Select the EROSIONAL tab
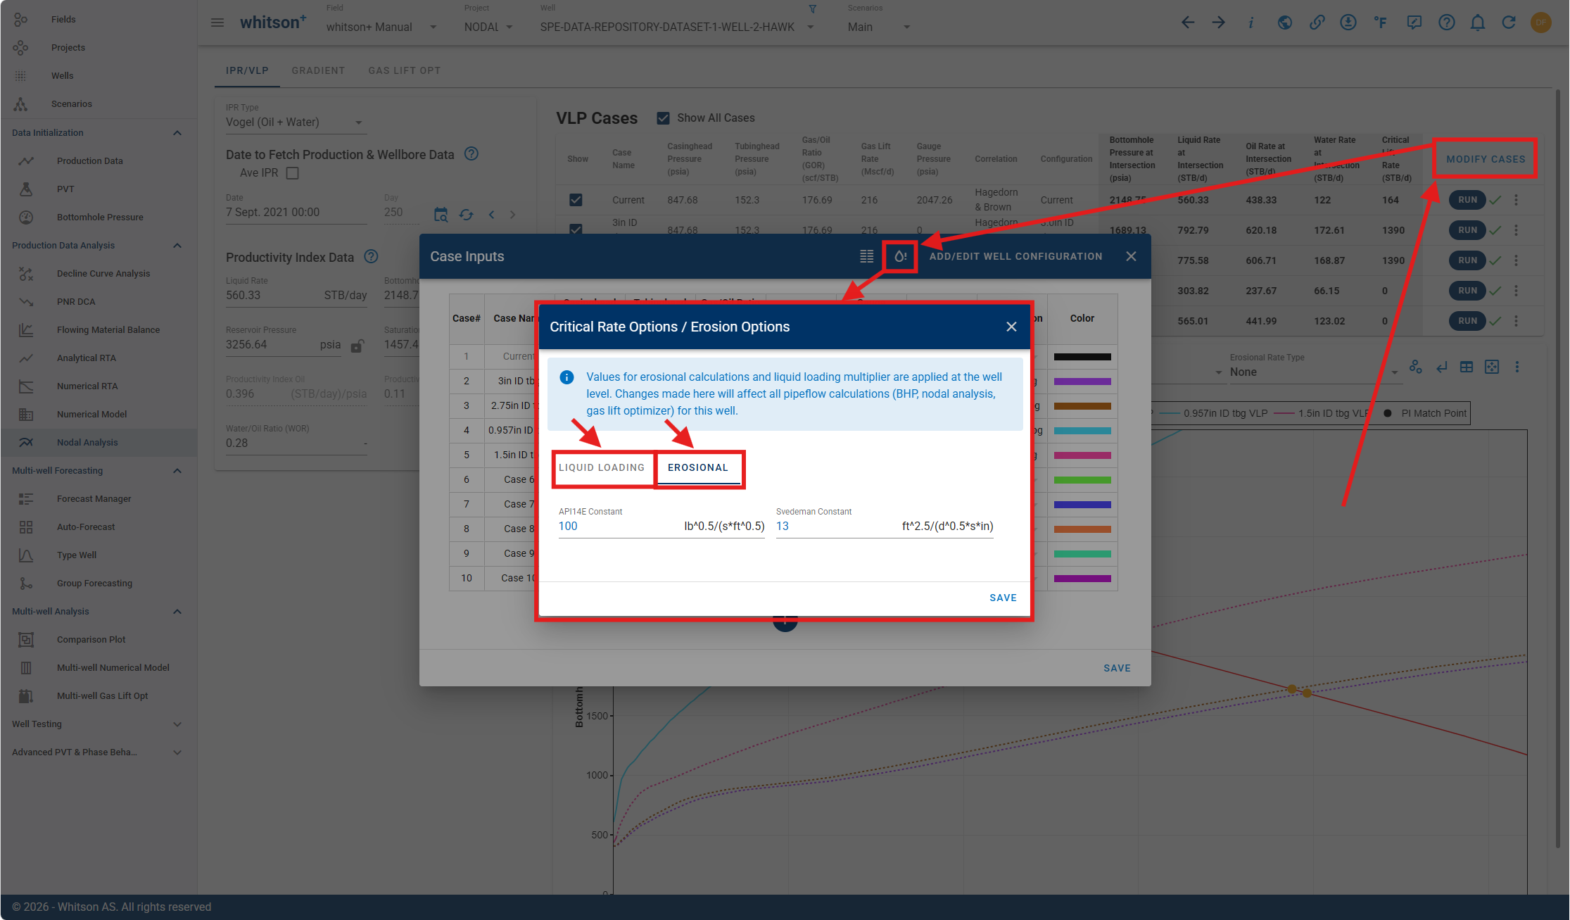1570x920 pixels. coord(698,468)
